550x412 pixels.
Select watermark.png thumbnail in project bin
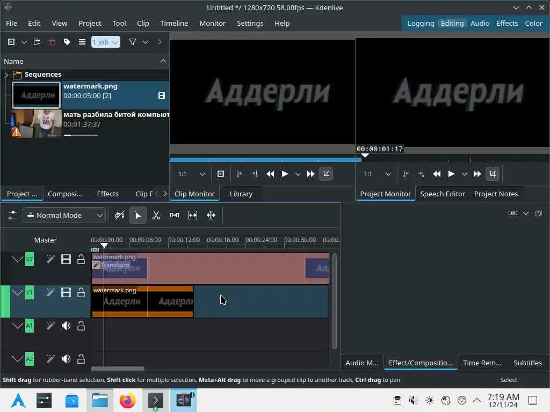(37, 95)
